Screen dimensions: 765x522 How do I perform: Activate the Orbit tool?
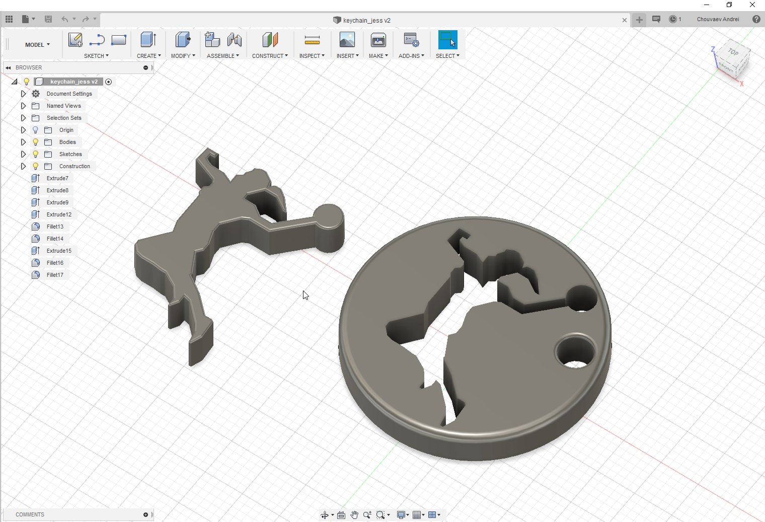tap(326, 514)
